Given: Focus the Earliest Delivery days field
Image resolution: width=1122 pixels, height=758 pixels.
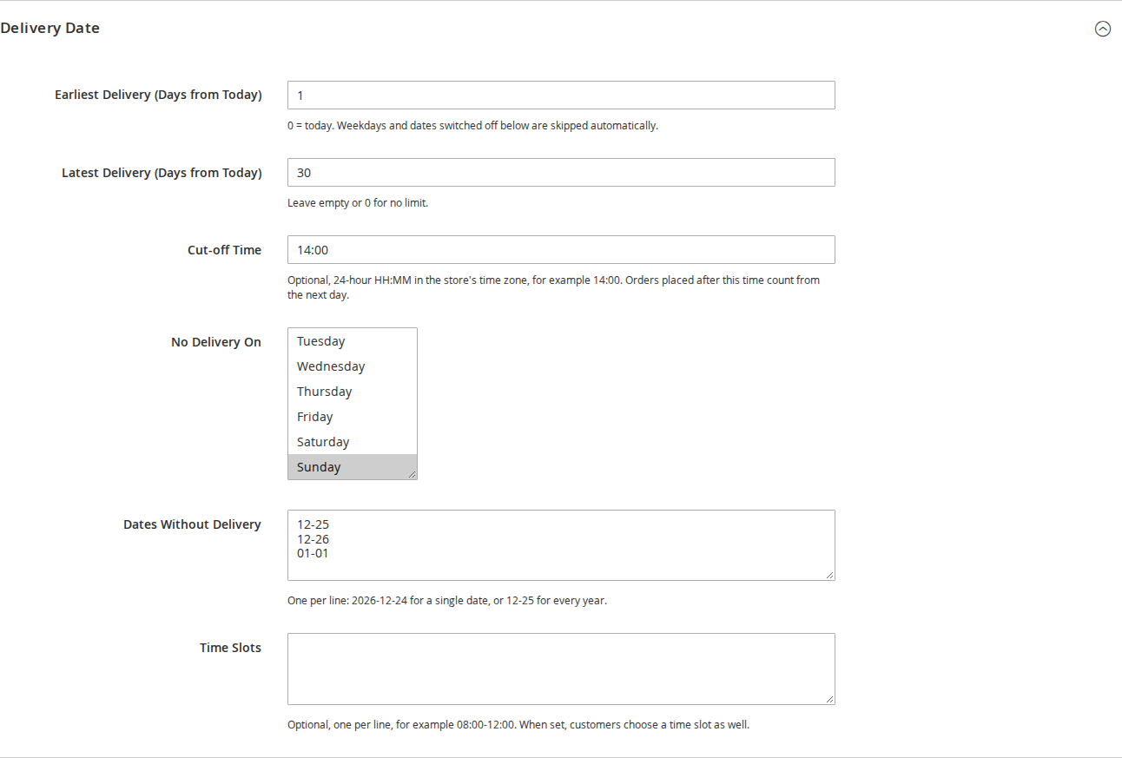Looking at the screenshot, I should tap(561, 95).
